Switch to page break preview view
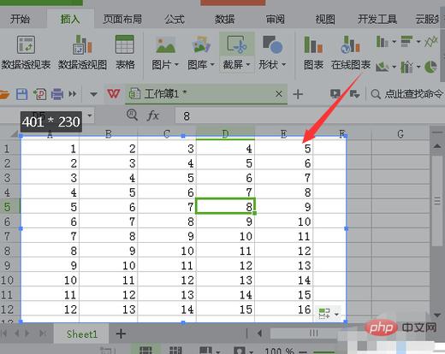This screenshot has width=445, height=354. [175, 350]
